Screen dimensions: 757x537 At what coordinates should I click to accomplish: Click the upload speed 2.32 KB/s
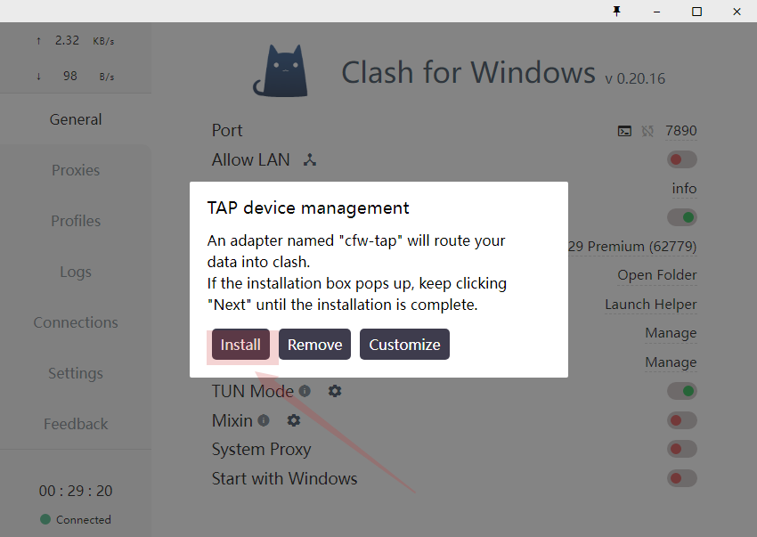(76, 41)
